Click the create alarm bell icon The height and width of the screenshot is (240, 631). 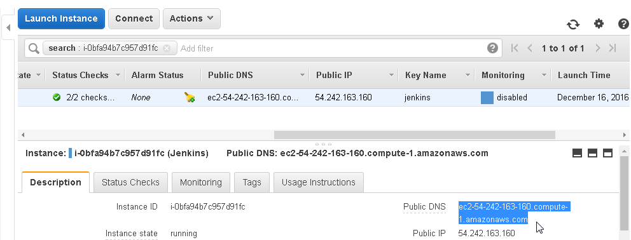(x=190, y=97)
